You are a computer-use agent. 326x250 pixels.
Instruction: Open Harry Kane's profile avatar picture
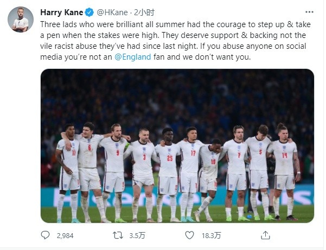(21, 20)
